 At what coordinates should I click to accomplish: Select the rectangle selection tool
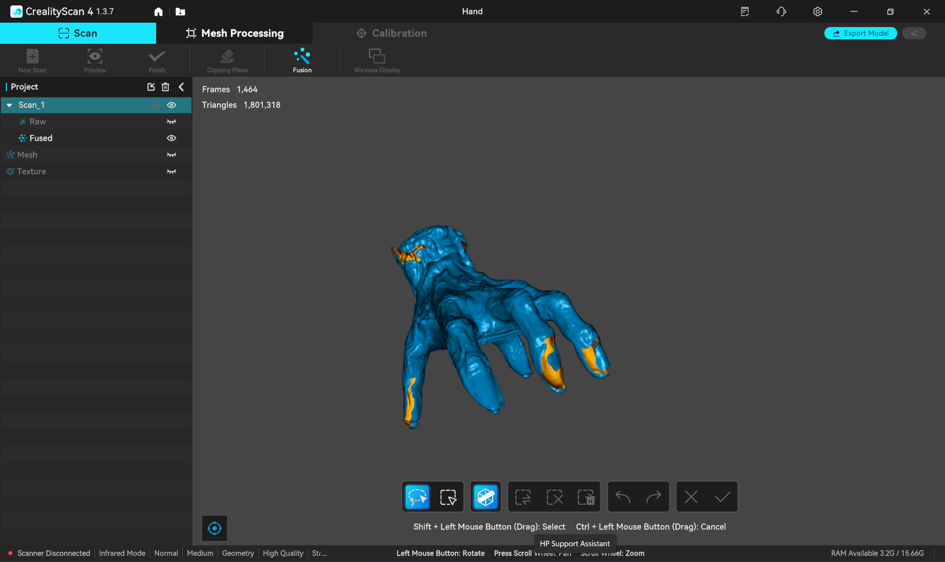tap(448, 497)
